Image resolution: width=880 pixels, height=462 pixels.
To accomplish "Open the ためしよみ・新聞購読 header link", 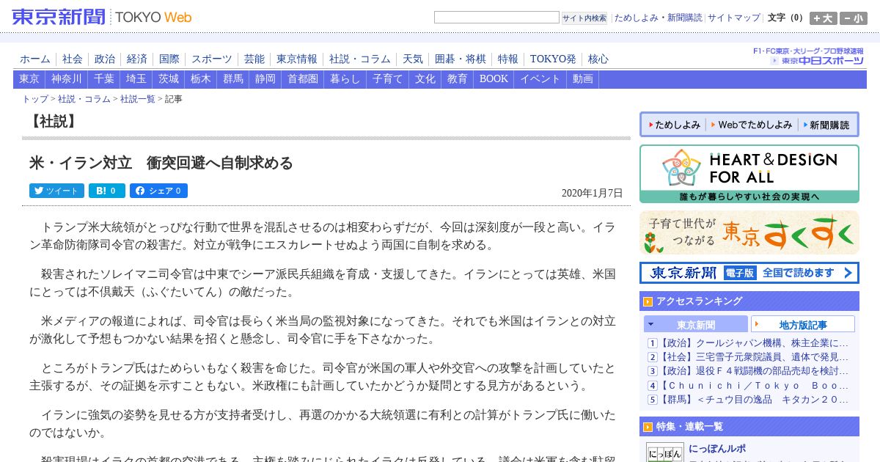I will point(658,18).
